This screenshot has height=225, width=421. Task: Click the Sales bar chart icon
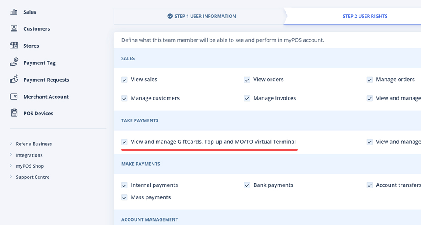(14, 12)
